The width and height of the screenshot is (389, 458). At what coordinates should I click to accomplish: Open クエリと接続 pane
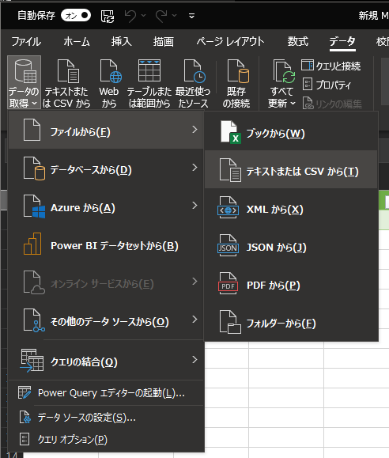pos(330,66)
